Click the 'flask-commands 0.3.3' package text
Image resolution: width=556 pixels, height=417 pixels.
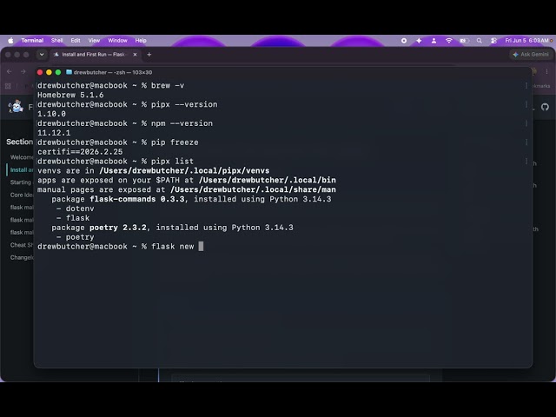coord(137,199)
